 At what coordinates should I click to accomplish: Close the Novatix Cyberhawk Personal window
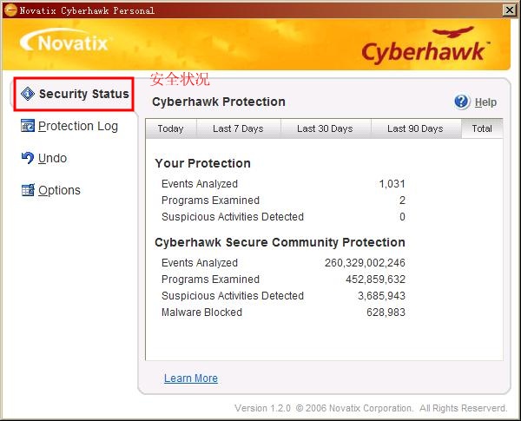(510, 10)
